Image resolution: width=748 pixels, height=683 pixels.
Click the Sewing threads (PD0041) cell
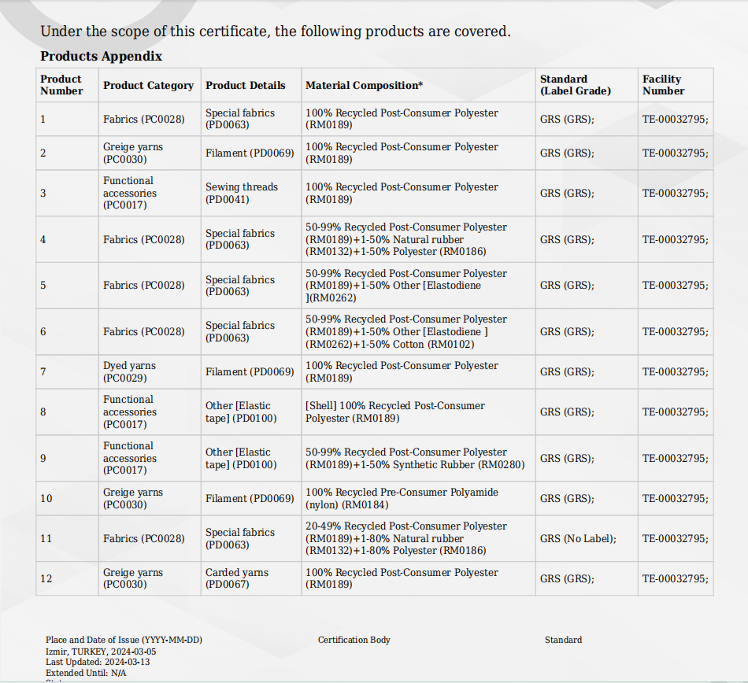tap(242, 193)
